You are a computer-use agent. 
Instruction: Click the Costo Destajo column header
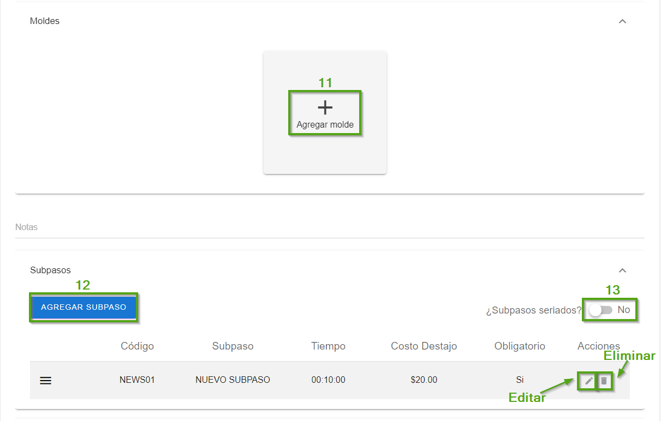tap(424, 346)
